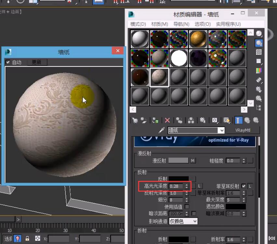The width and height of the screenshot is (277, 244).
Task: Enable the 使用插值 checkbox
Action: pyautogui.click(x=187, y=207)
